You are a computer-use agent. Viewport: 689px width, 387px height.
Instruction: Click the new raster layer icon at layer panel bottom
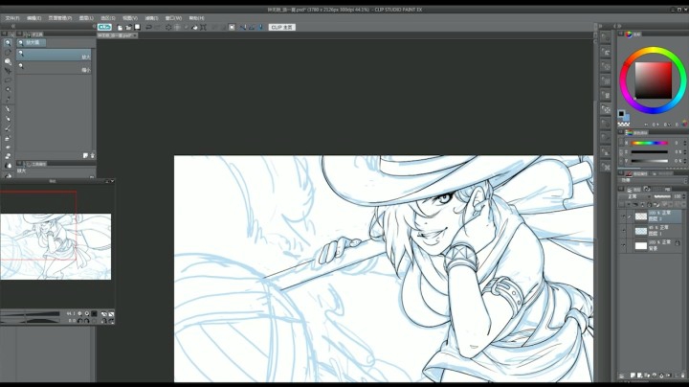point(633,376)
